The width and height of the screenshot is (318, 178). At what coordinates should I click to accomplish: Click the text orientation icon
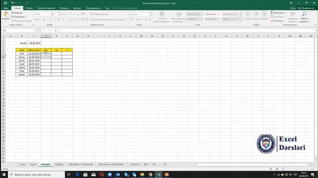coord(83,14)
